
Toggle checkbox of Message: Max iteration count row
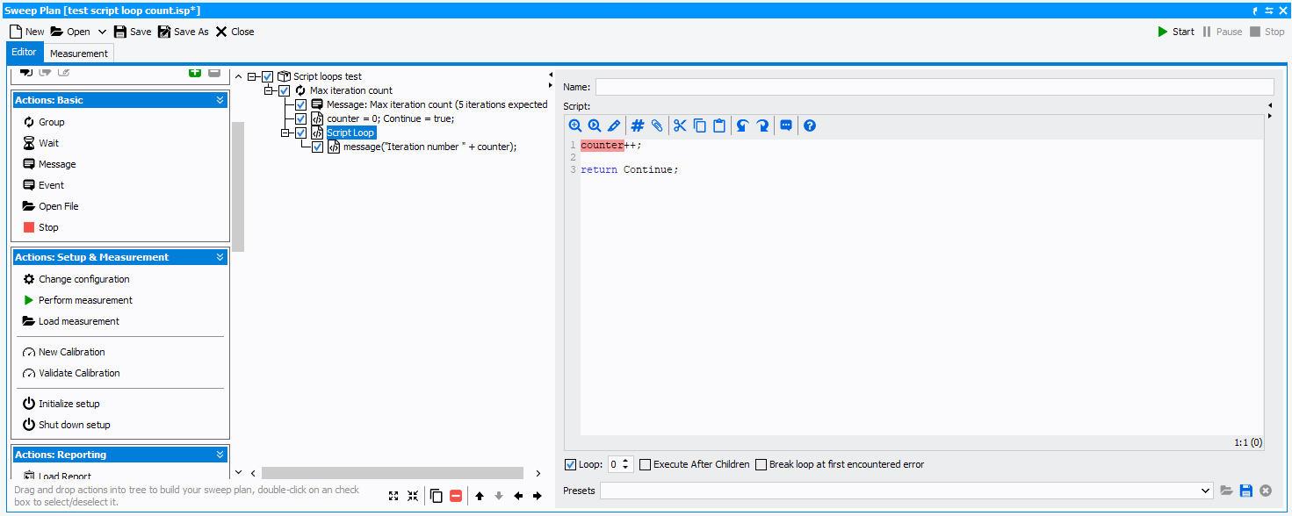(301, 104)
